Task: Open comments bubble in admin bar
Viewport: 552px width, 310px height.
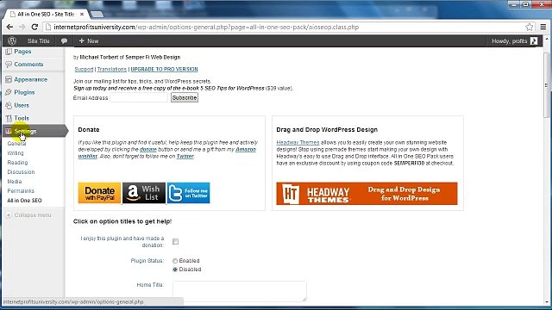Action: tap(64, 41)
